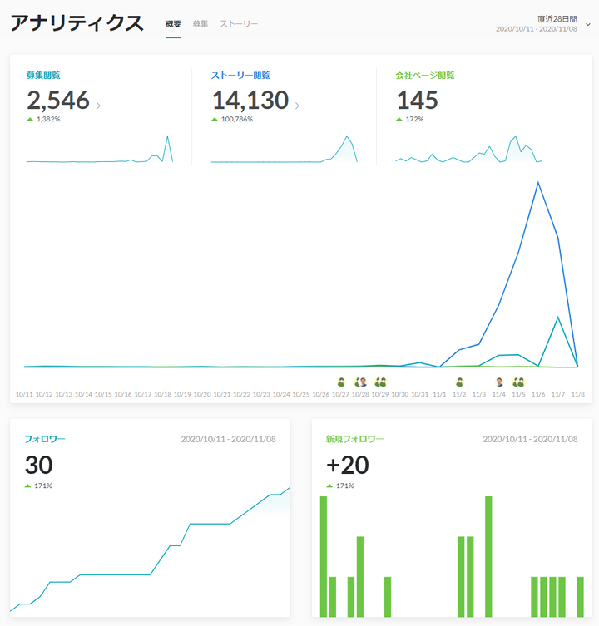The width and height of the screenshot is (599, 626).
Task: Click the arrow next to 14,130
Action: click(298, 106)
